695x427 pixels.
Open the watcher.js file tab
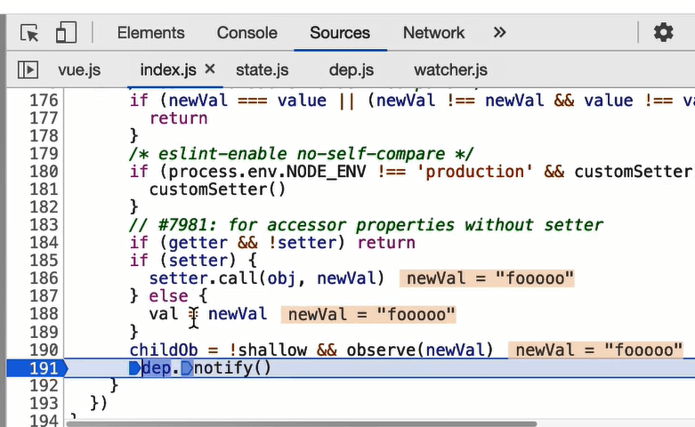pyautogui.click(x=451, y=70)
